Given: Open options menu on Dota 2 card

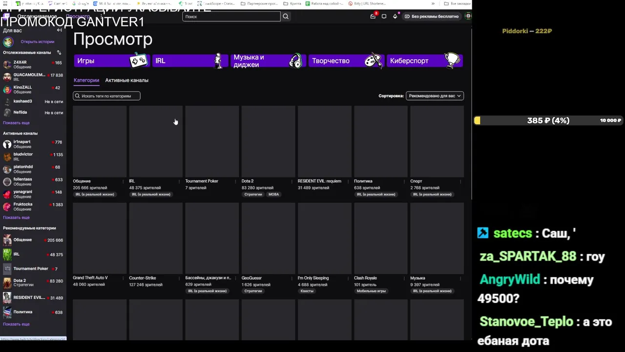Looking at the screenshot, I should tap(292, 181).
